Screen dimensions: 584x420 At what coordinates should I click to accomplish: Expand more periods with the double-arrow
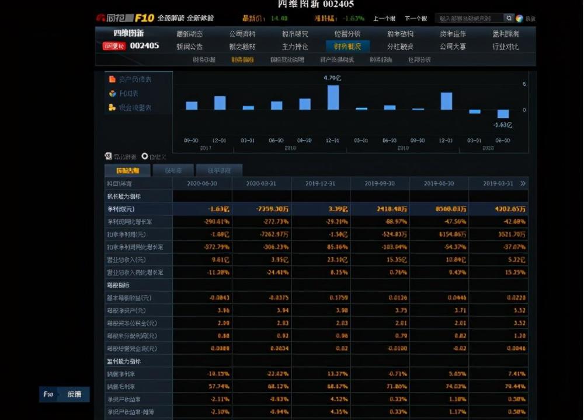[523, 183]
